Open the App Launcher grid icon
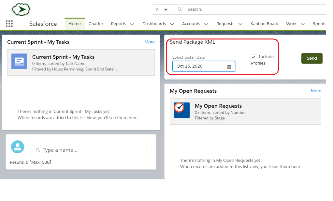 tap(9, 23)
